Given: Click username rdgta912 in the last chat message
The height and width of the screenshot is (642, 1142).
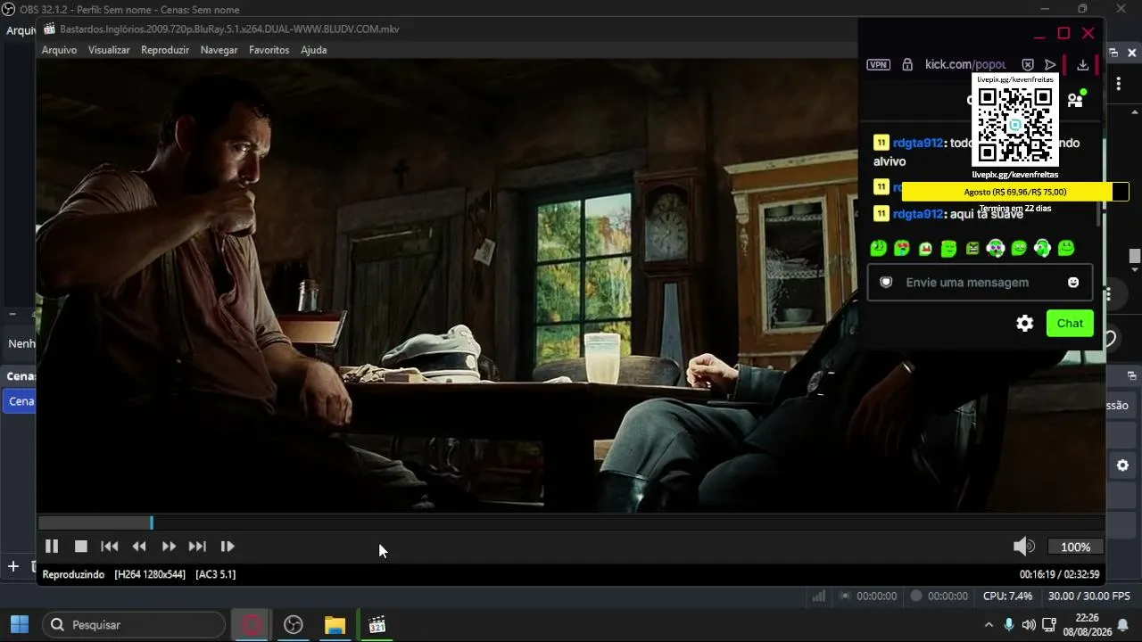Looking at the screenshot, I should click(x=918, y=214).
